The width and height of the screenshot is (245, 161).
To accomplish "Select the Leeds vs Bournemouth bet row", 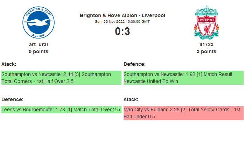I will point(61,110).
